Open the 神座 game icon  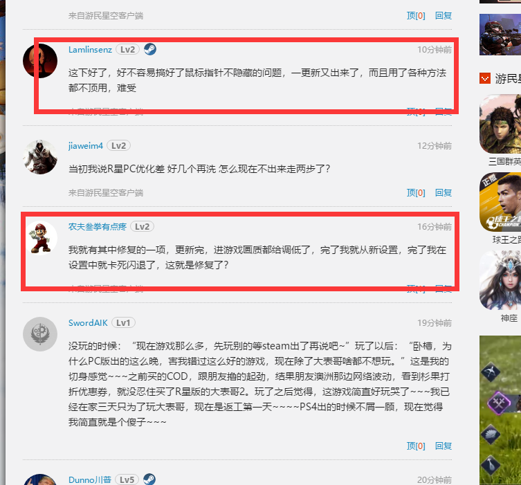pos(500,280)
